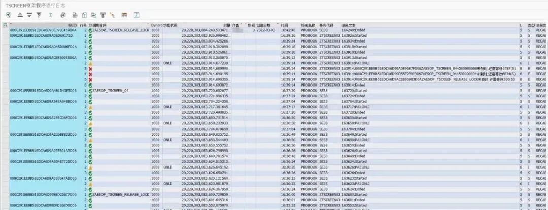Click the Sort Descending toolbar icon
548x210 pixels.
pos(29,15)
